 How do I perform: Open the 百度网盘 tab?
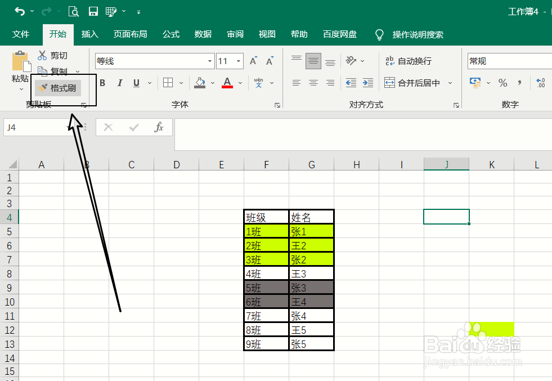pos(340,34)
